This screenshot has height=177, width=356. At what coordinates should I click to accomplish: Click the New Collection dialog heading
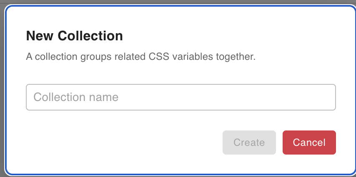tap(74, 36)
